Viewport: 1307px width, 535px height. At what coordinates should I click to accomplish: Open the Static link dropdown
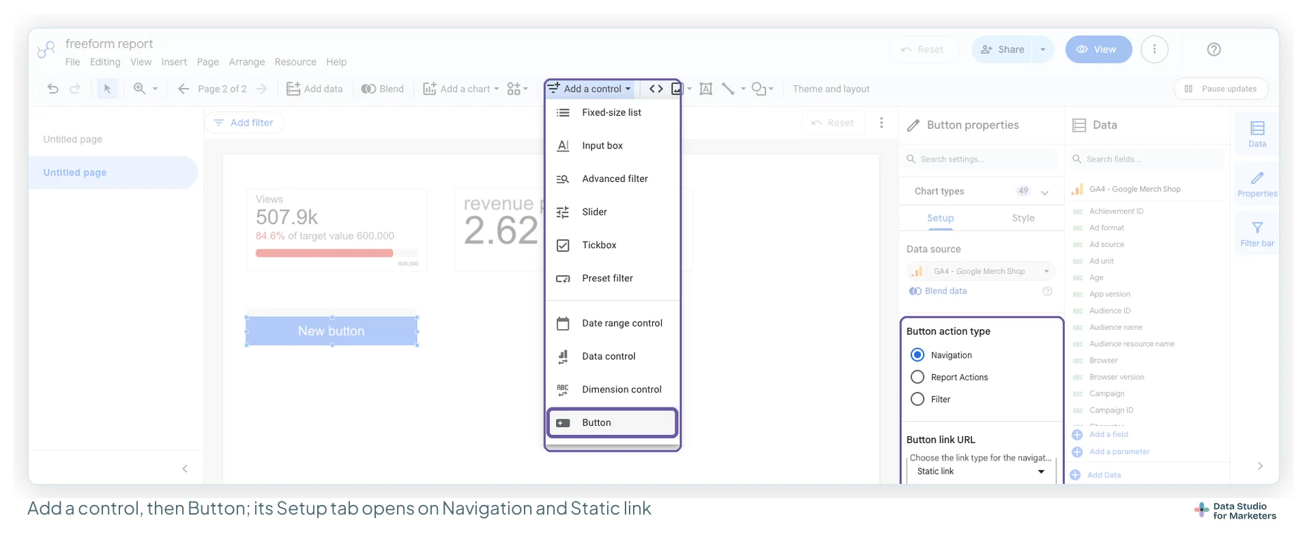(980, 472)
